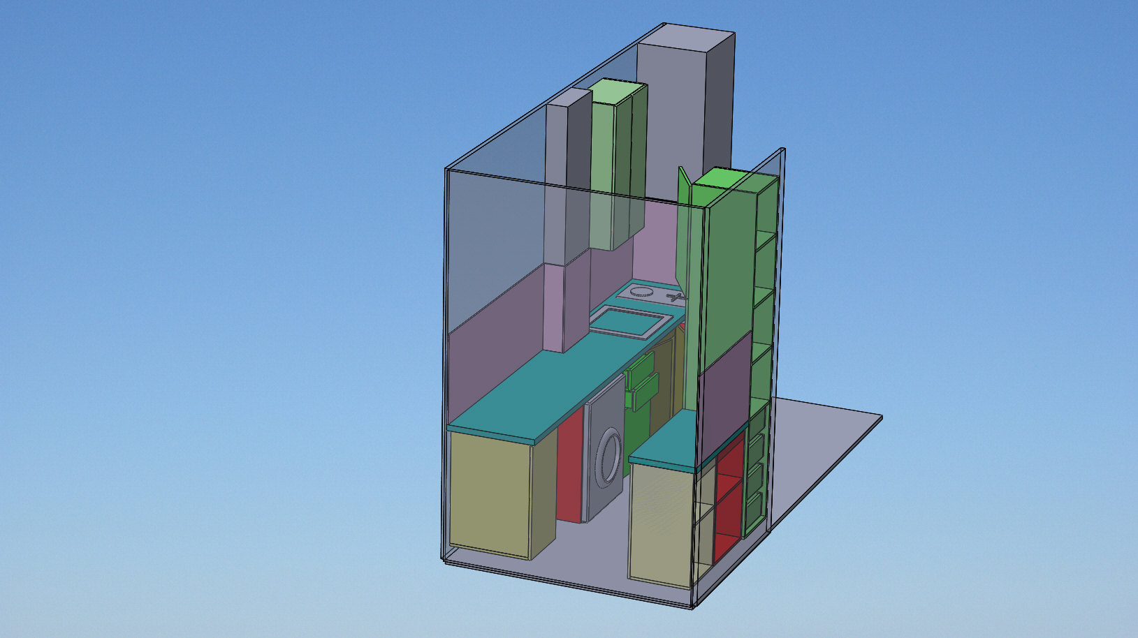Select the beige cabinet below the small countertop
1138x638 pixels.
click(660, 524)
